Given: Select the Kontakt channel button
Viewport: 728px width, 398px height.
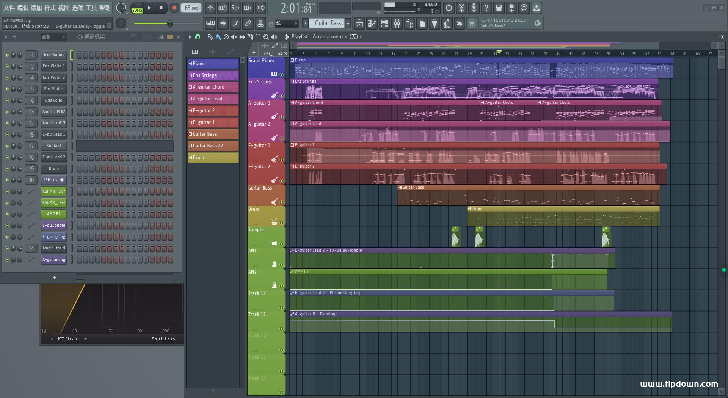Looking at the screenshot, I should click(54, 146).
